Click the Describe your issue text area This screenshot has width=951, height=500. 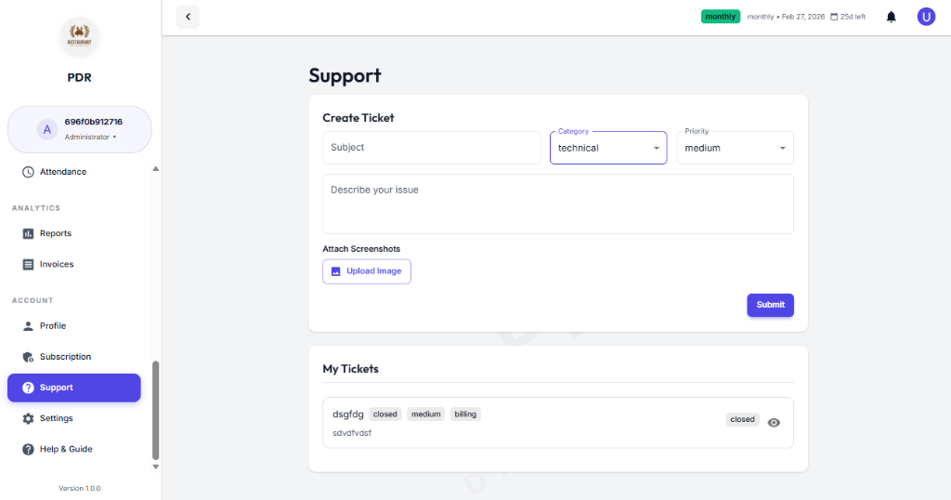click(558, 204)
